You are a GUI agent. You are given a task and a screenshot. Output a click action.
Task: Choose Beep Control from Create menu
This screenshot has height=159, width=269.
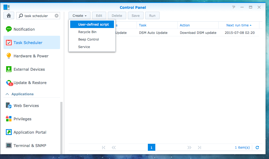[88, 39]
